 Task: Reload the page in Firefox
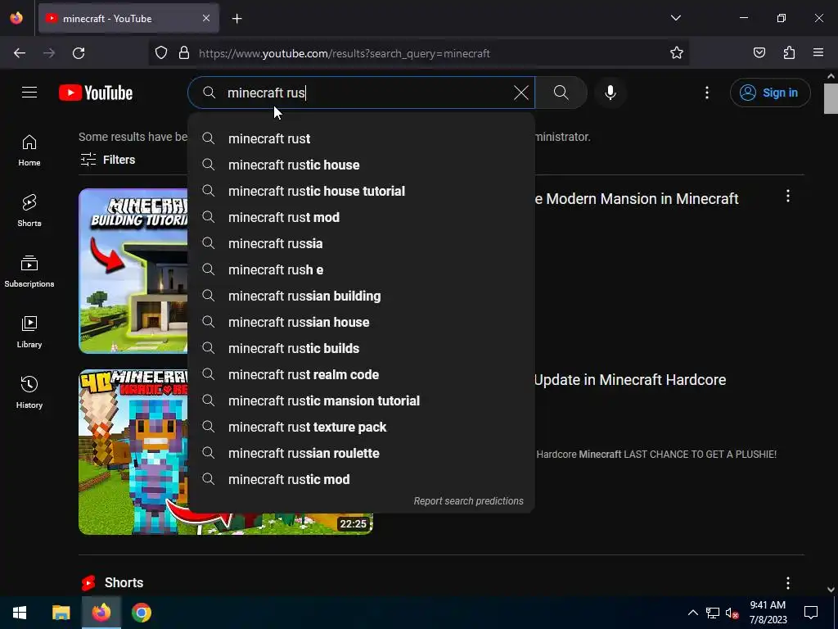click(x=79, y=53)
